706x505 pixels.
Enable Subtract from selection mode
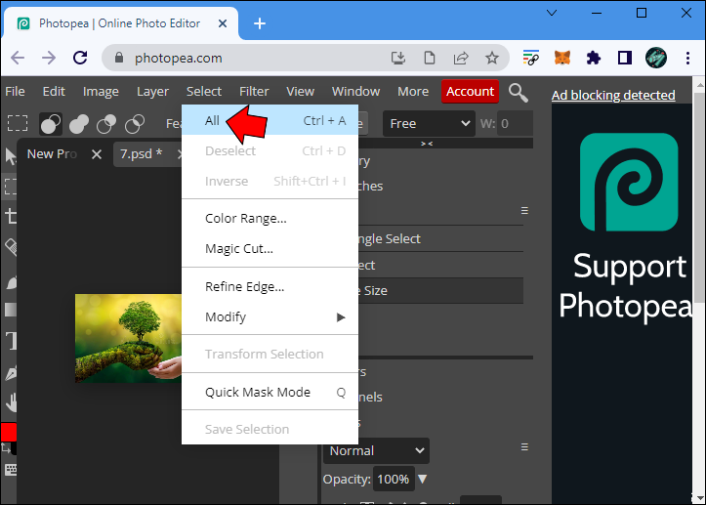click(x=106, y=123)
